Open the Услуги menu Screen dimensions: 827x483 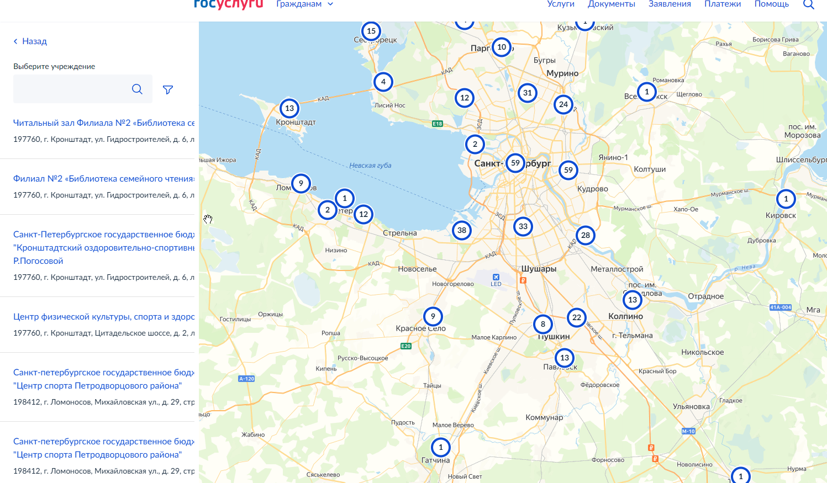click(561, 4)
